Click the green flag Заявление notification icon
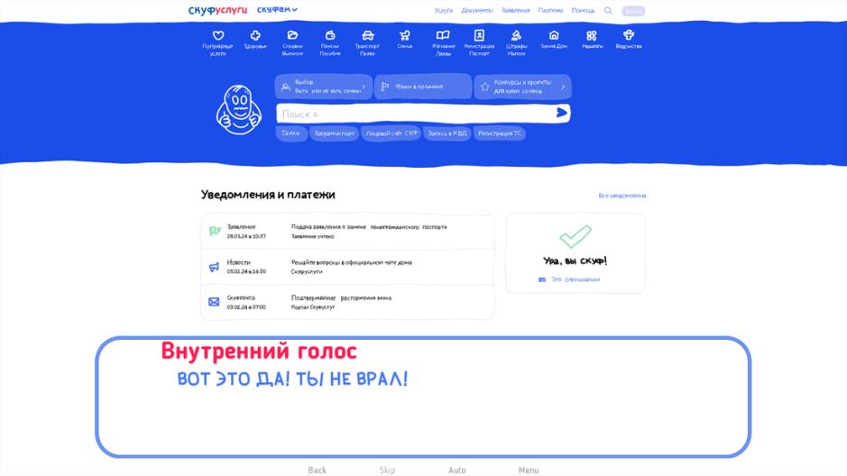The height and width of the screenshot is (476, 847). click(x=215, y=231)
